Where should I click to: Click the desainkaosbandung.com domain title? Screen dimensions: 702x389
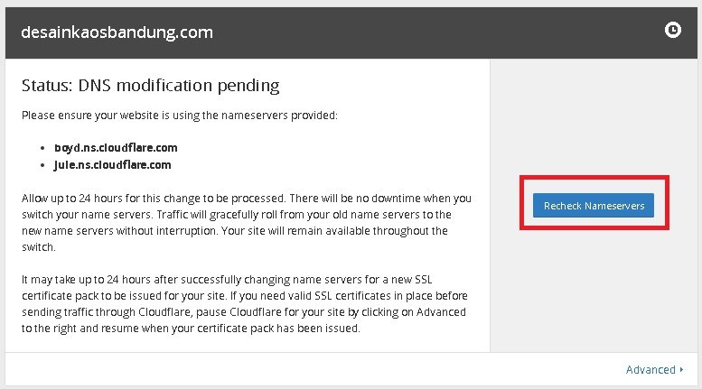pos(117,32)
